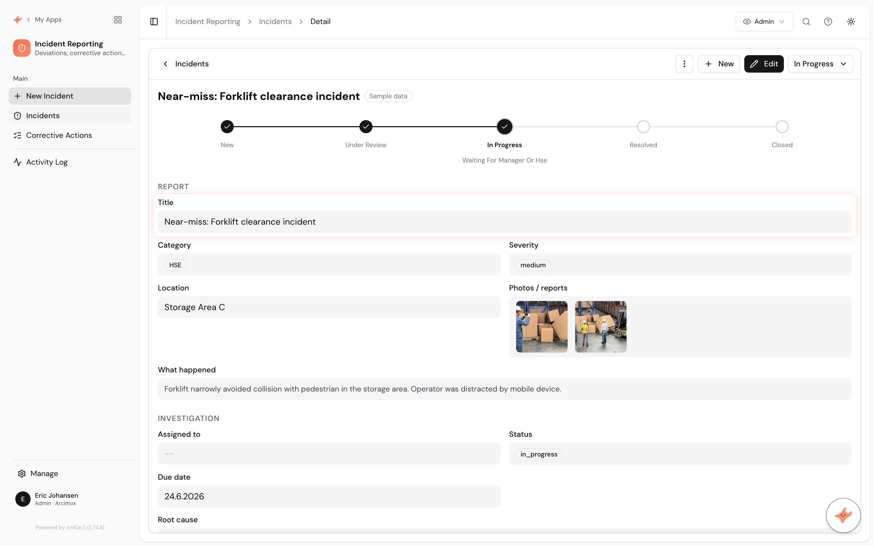This screenshot has width=874, height=546.
Task: Open the help question mark icon
Action: [828, 22]
